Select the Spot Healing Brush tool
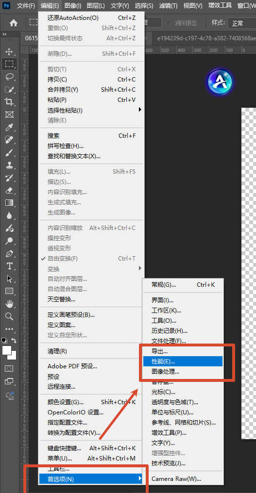This screenshot has width=256, height=493. (9, 140)
